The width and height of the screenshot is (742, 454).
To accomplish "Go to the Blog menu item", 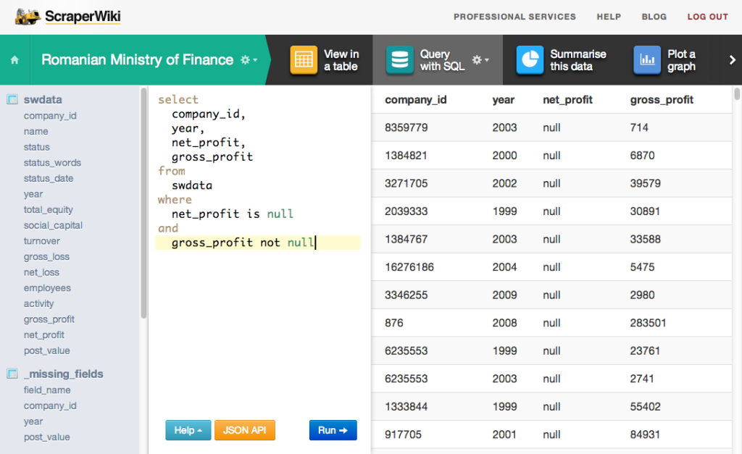I will click(654, 17).
